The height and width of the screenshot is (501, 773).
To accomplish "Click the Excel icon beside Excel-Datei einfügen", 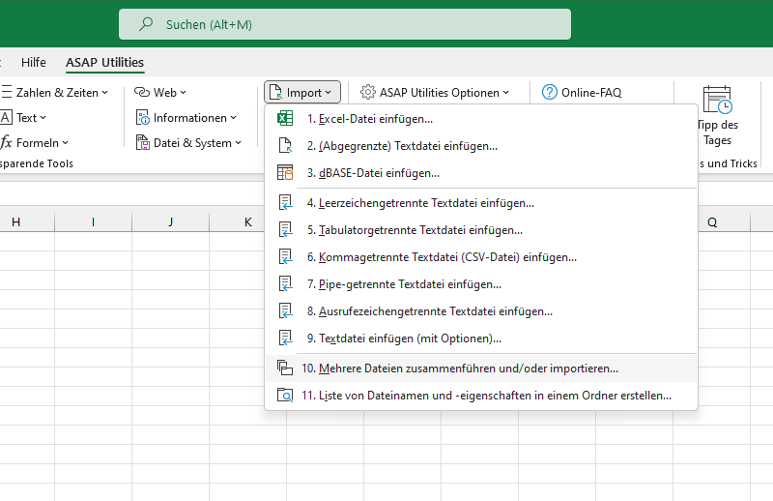I will pyautogui.click(x=285, y=118).
